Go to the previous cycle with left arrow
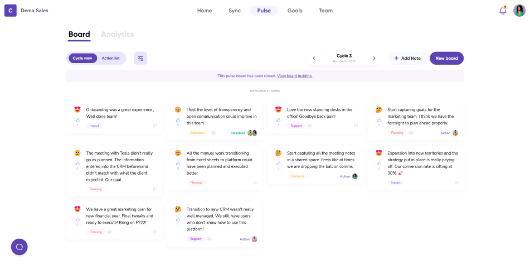This screenshot has height=279, width=530. 314,58
